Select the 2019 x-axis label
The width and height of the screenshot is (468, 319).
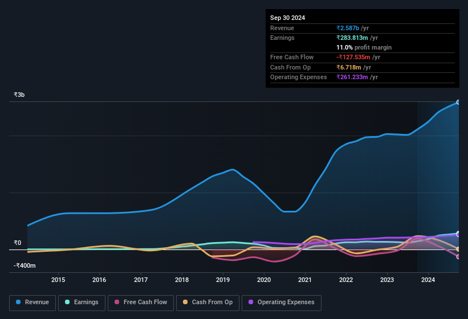click(223, 280)
